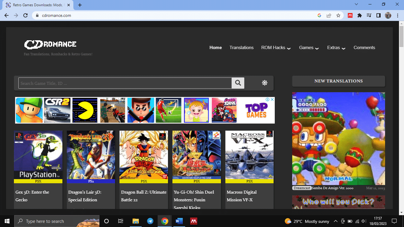
Task: Open the Translations menu item
Action: [242, 48]
